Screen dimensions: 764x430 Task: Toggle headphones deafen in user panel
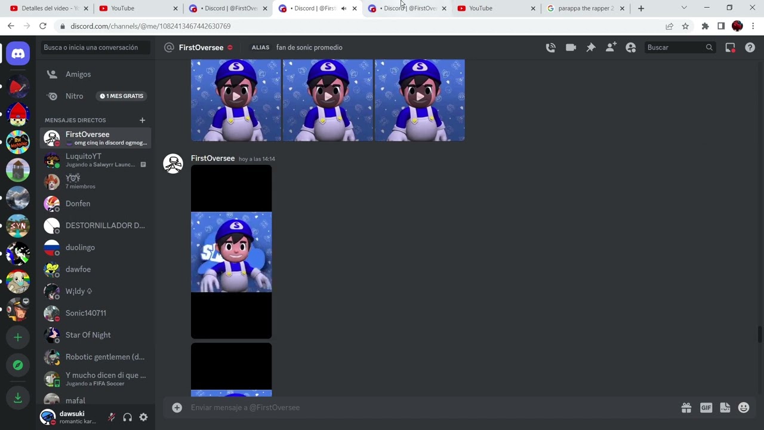127,417
